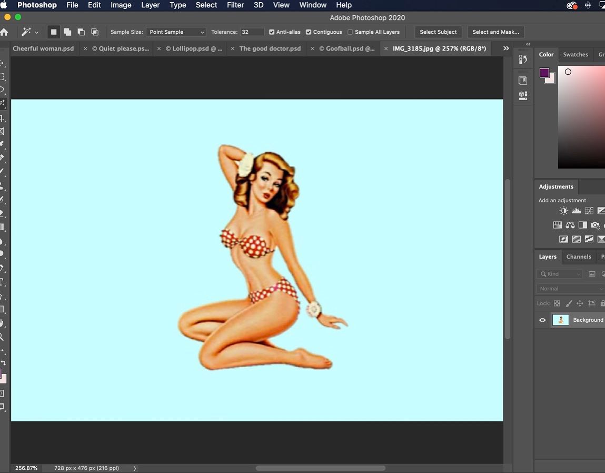Select the Eyedropper tool

click(2, 144)
